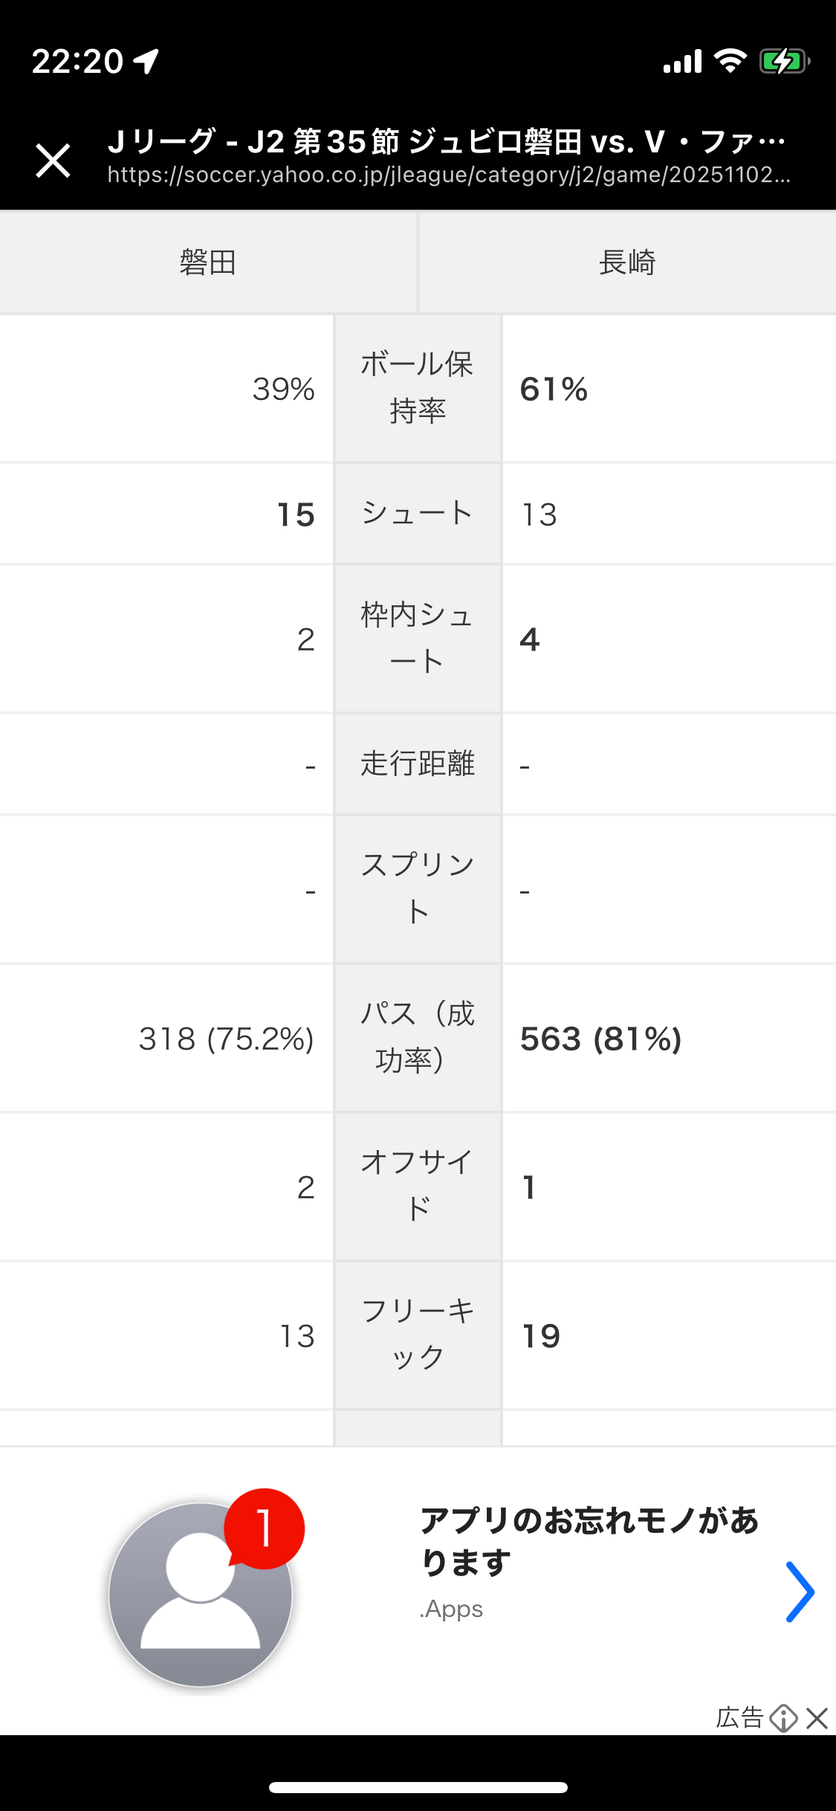Select the 長崎 team column header

(x=627, y=262)
